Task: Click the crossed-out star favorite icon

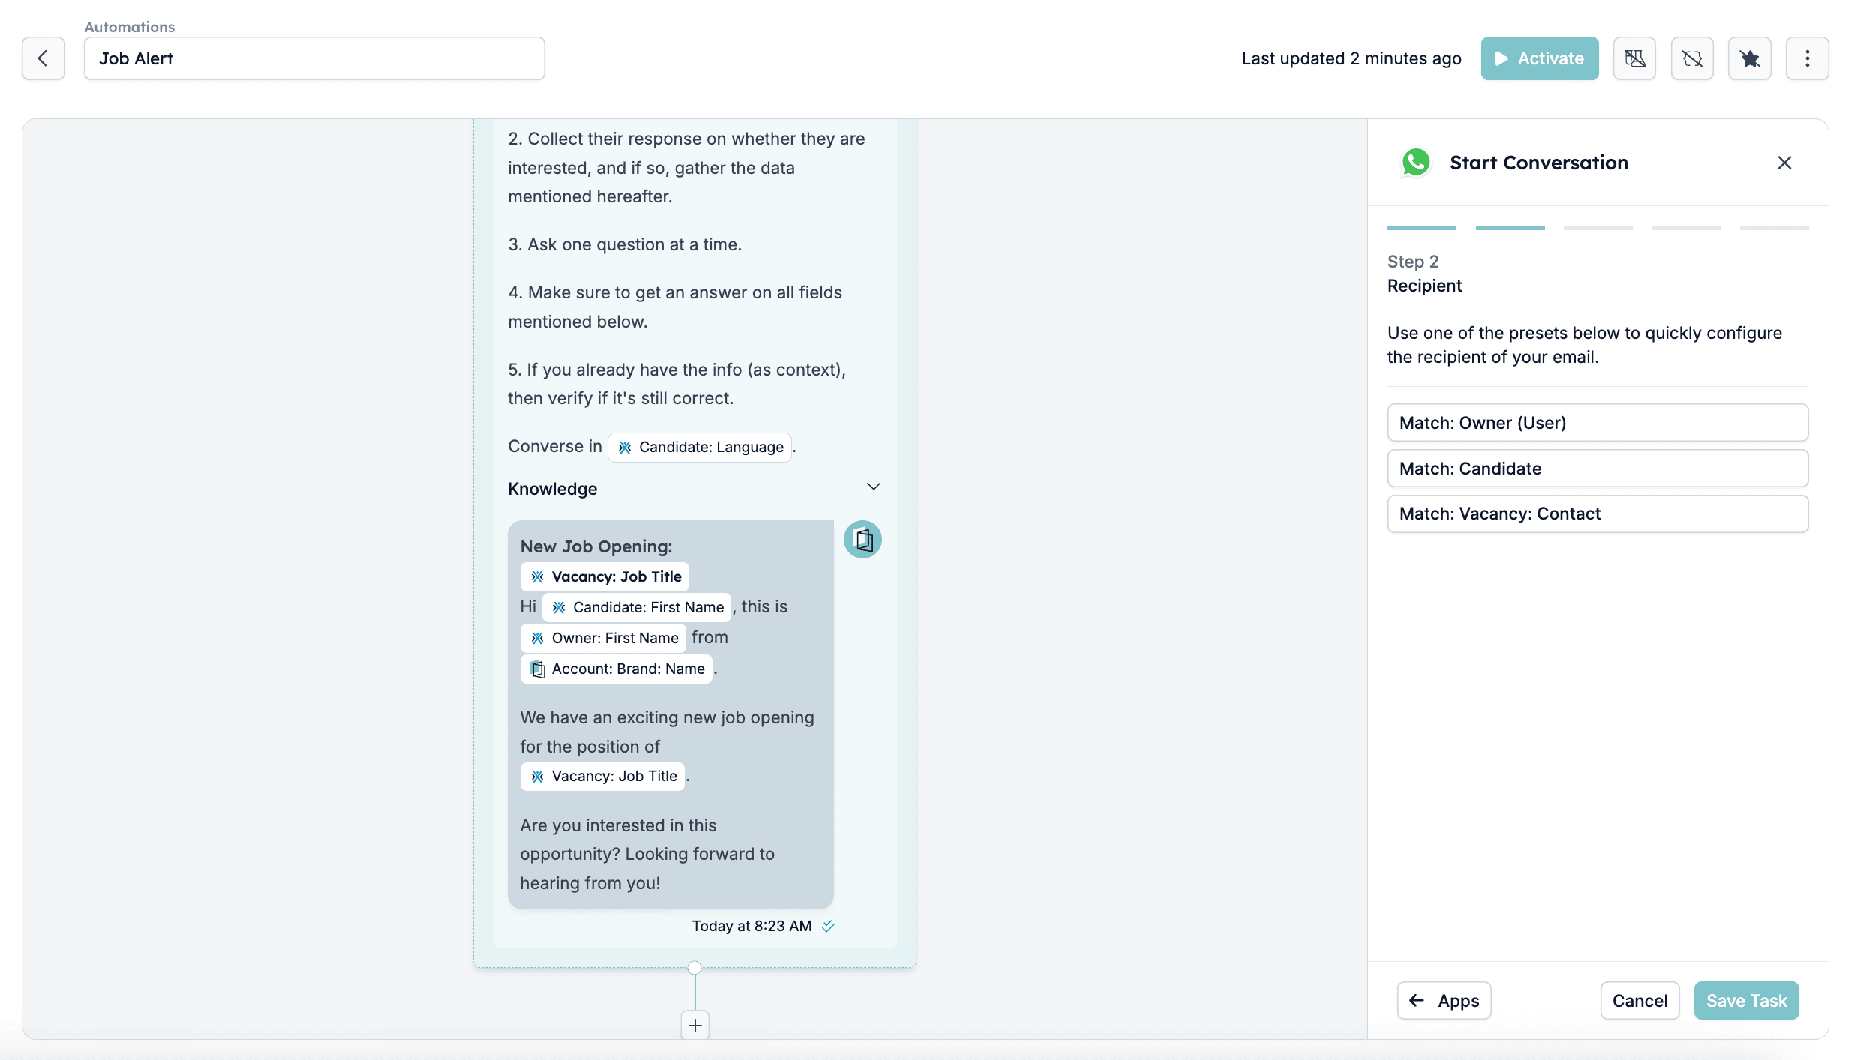Action: click(x=1750, y=58)
